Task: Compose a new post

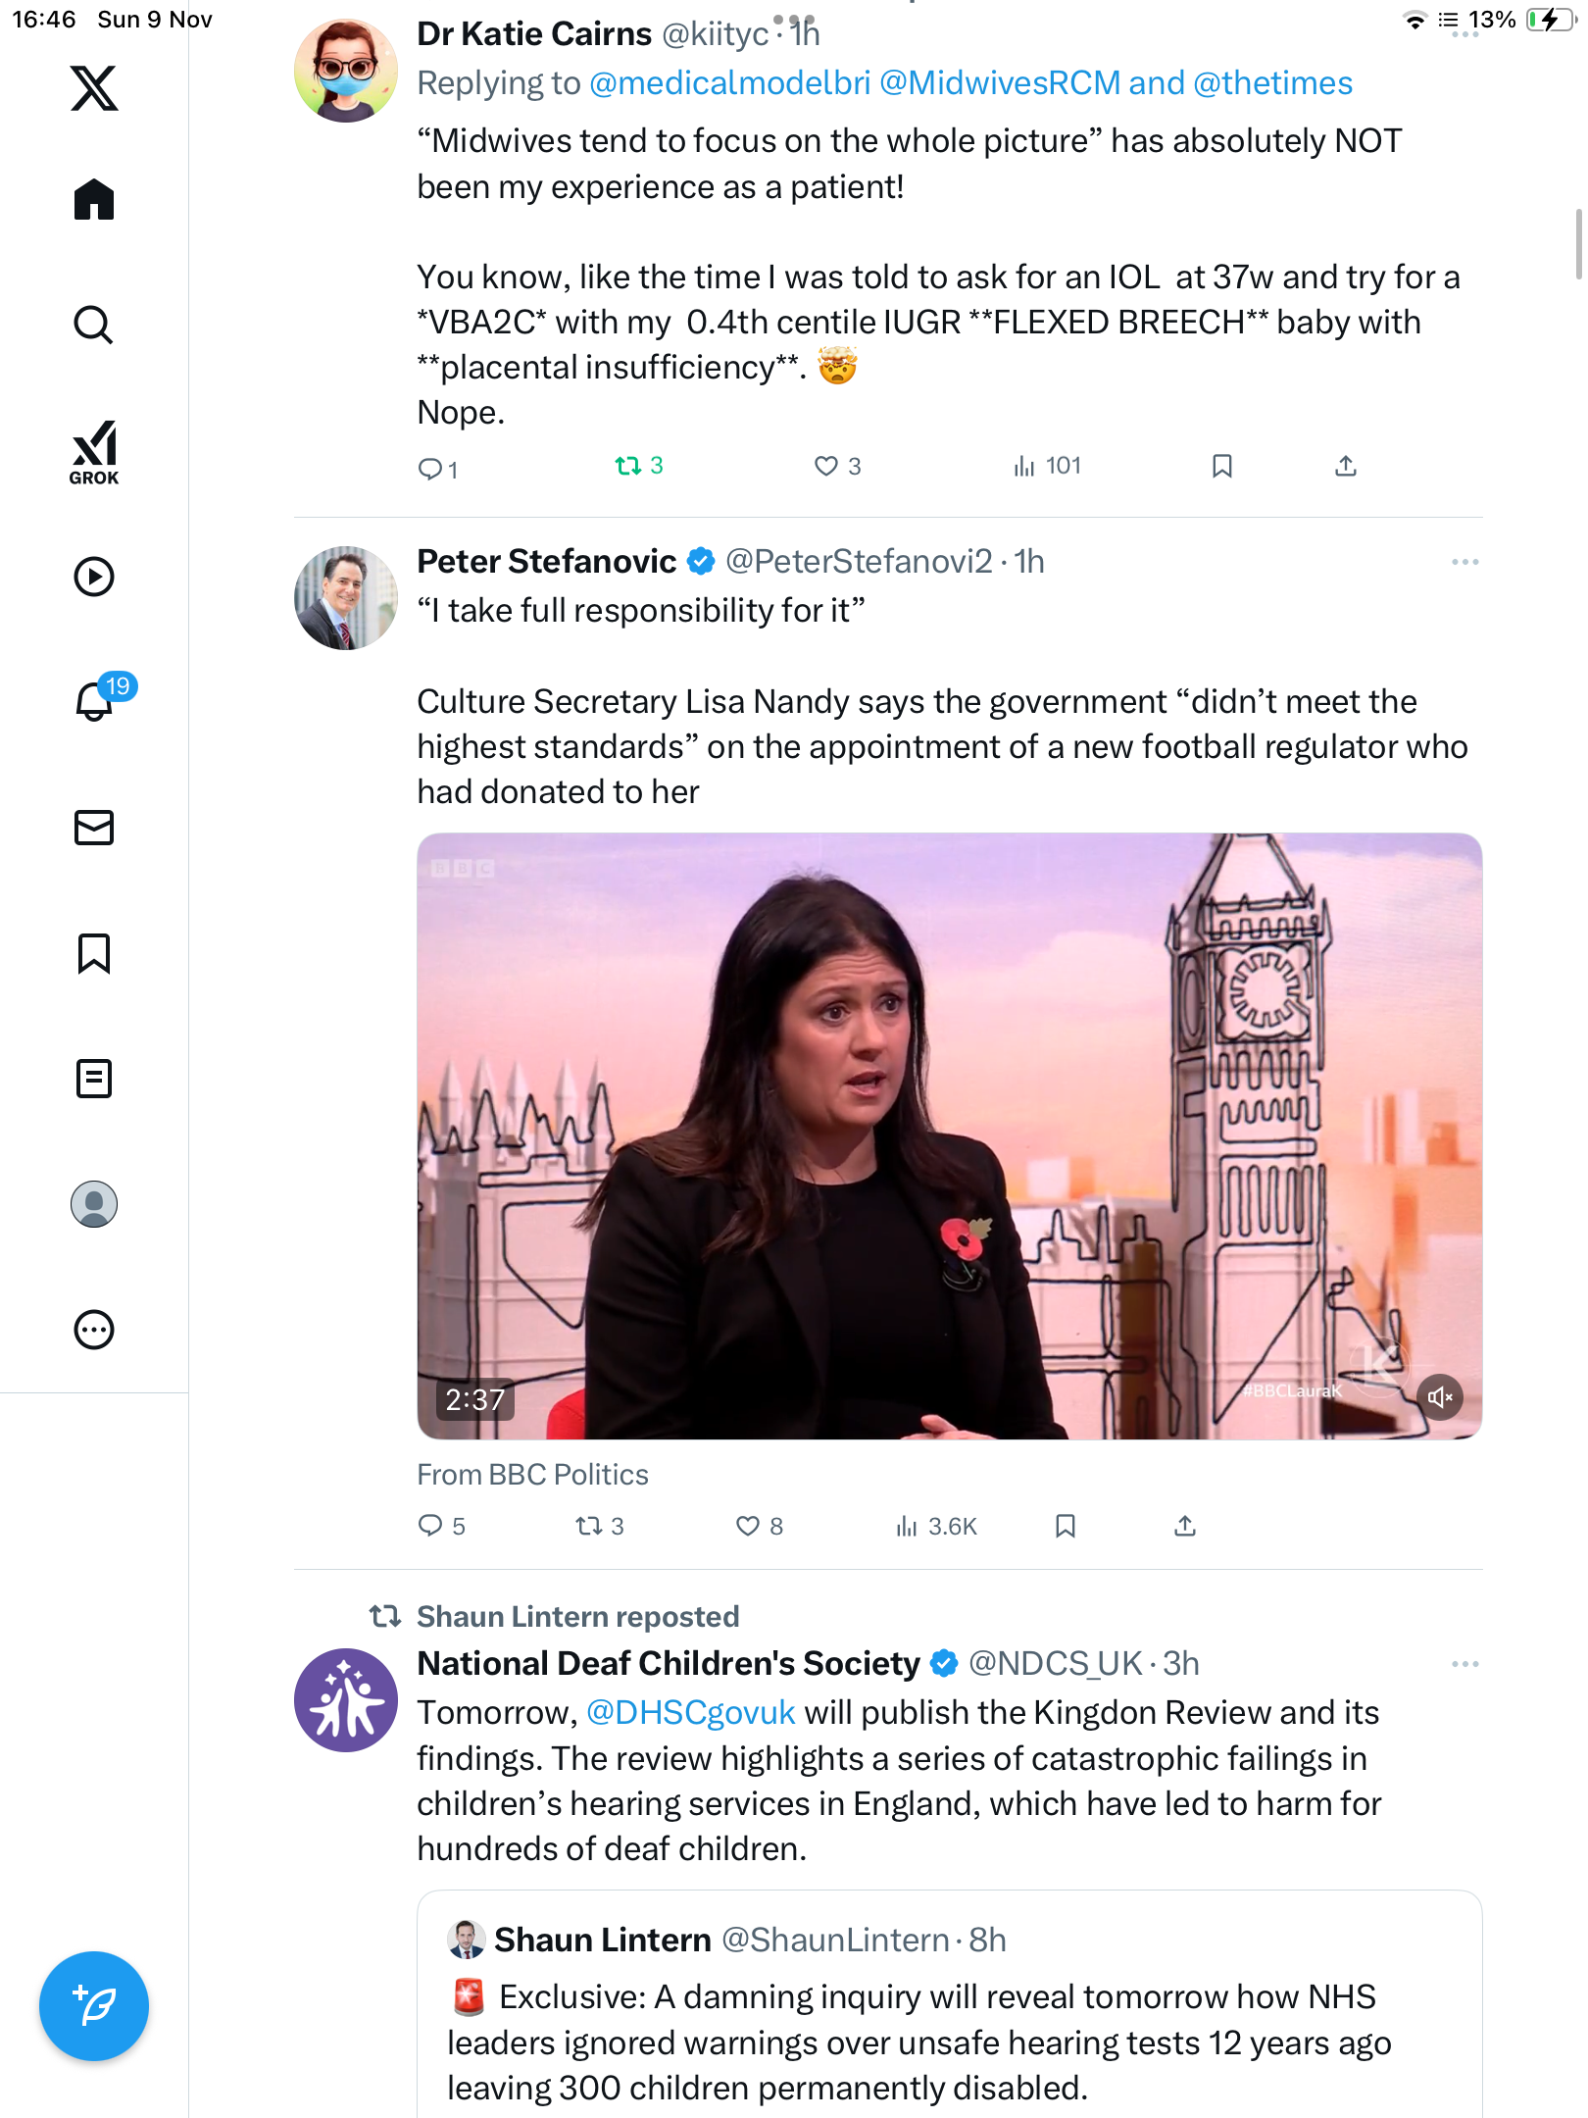Action: point(94,2006)
